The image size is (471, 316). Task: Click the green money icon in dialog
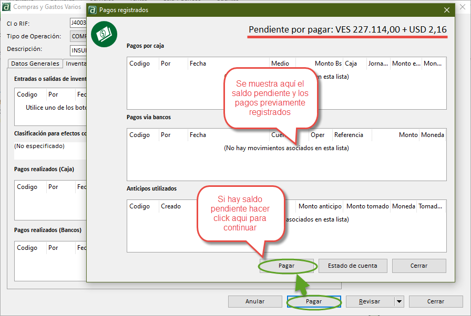(x=104, y=34)
